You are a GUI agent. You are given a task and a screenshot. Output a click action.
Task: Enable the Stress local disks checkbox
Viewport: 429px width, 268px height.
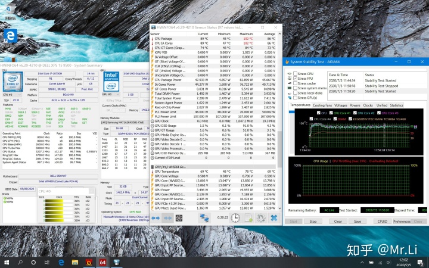coord(295,93)
